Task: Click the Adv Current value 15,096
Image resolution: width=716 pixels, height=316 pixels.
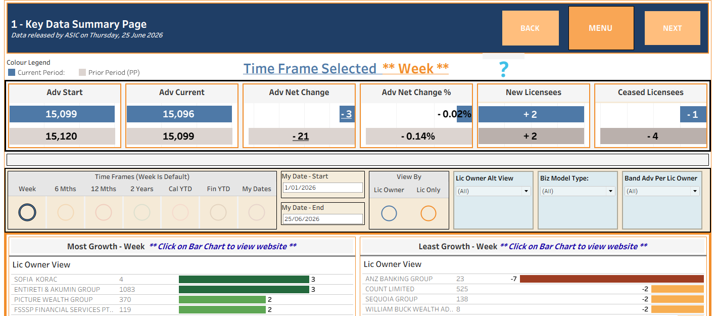Action: 179,114
